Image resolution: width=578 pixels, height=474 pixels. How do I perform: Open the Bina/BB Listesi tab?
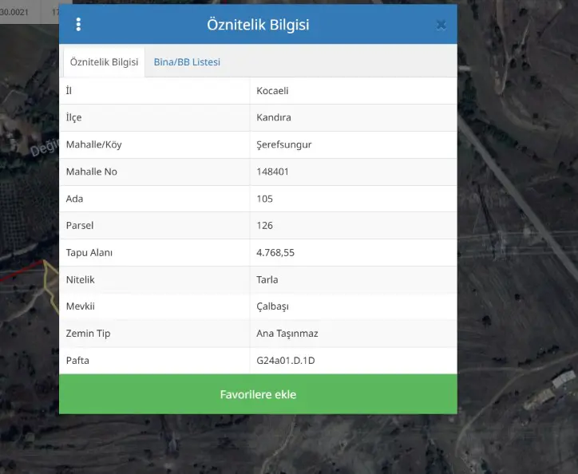pyautogui.click(x=187, y=62)
